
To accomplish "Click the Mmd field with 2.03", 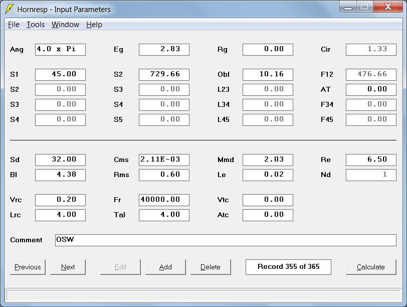I will point(268,160).
